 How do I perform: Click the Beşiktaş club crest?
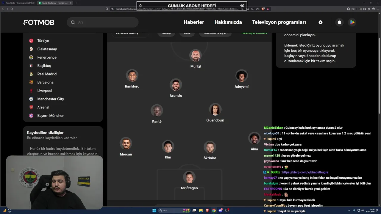31,66
